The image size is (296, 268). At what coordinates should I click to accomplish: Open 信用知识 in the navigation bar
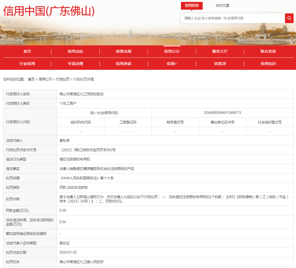pyautogui.click(x=268, y=64)
